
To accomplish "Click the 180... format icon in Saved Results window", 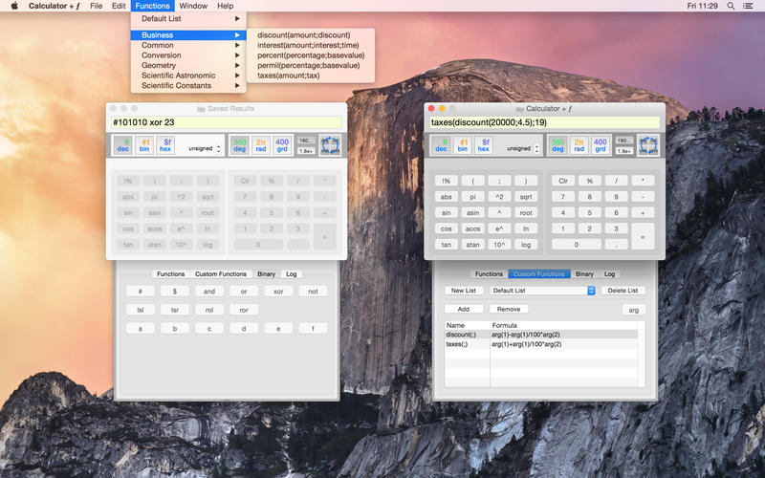I will 306,141.
